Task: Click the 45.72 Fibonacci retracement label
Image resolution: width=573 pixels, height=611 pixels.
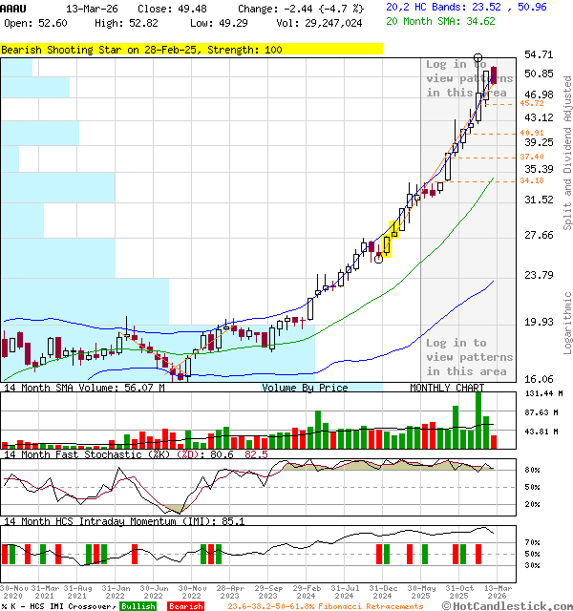Action: click(x=532, y=103)
